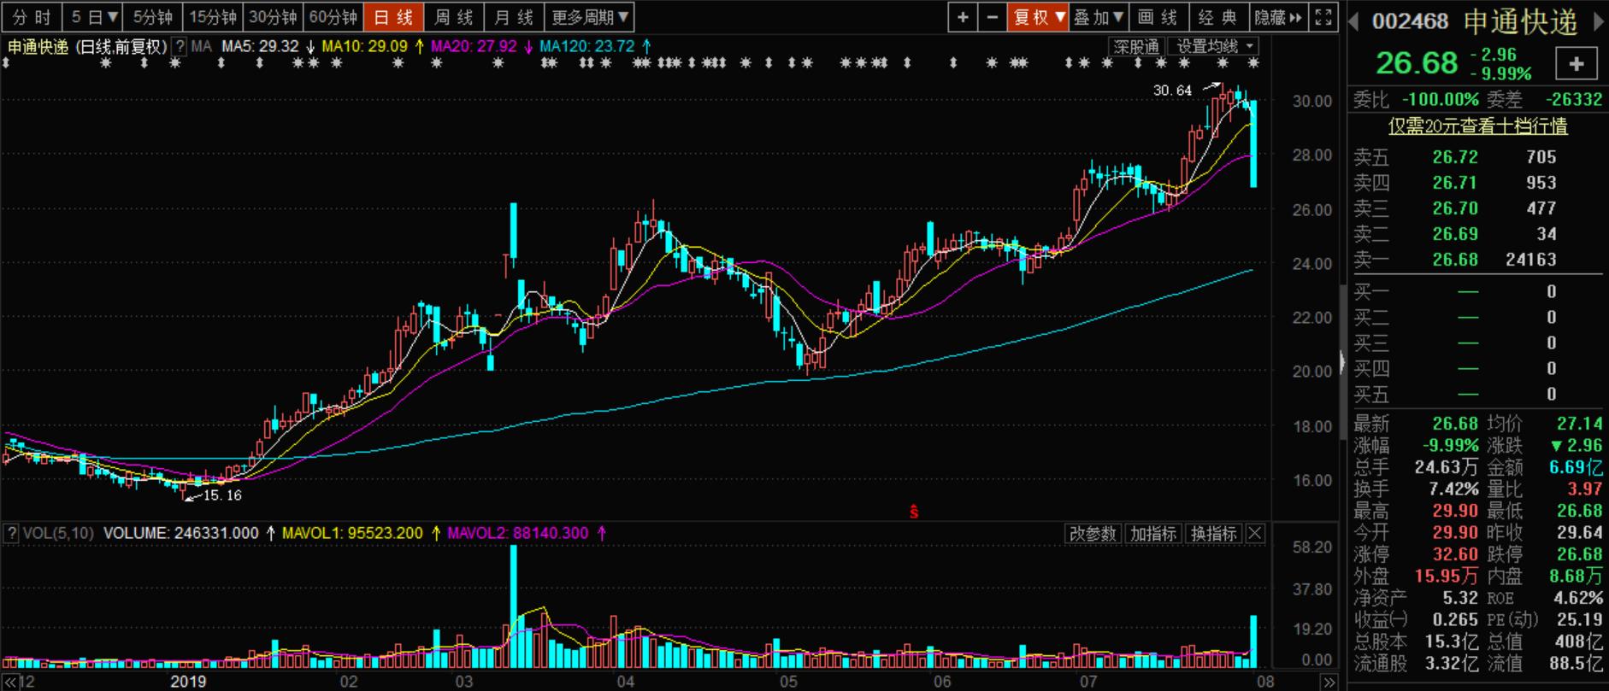Image resolution: width=1609 pixels, height=691 pixels.
Task: Click the zoom in plus button
Action: 963,17
